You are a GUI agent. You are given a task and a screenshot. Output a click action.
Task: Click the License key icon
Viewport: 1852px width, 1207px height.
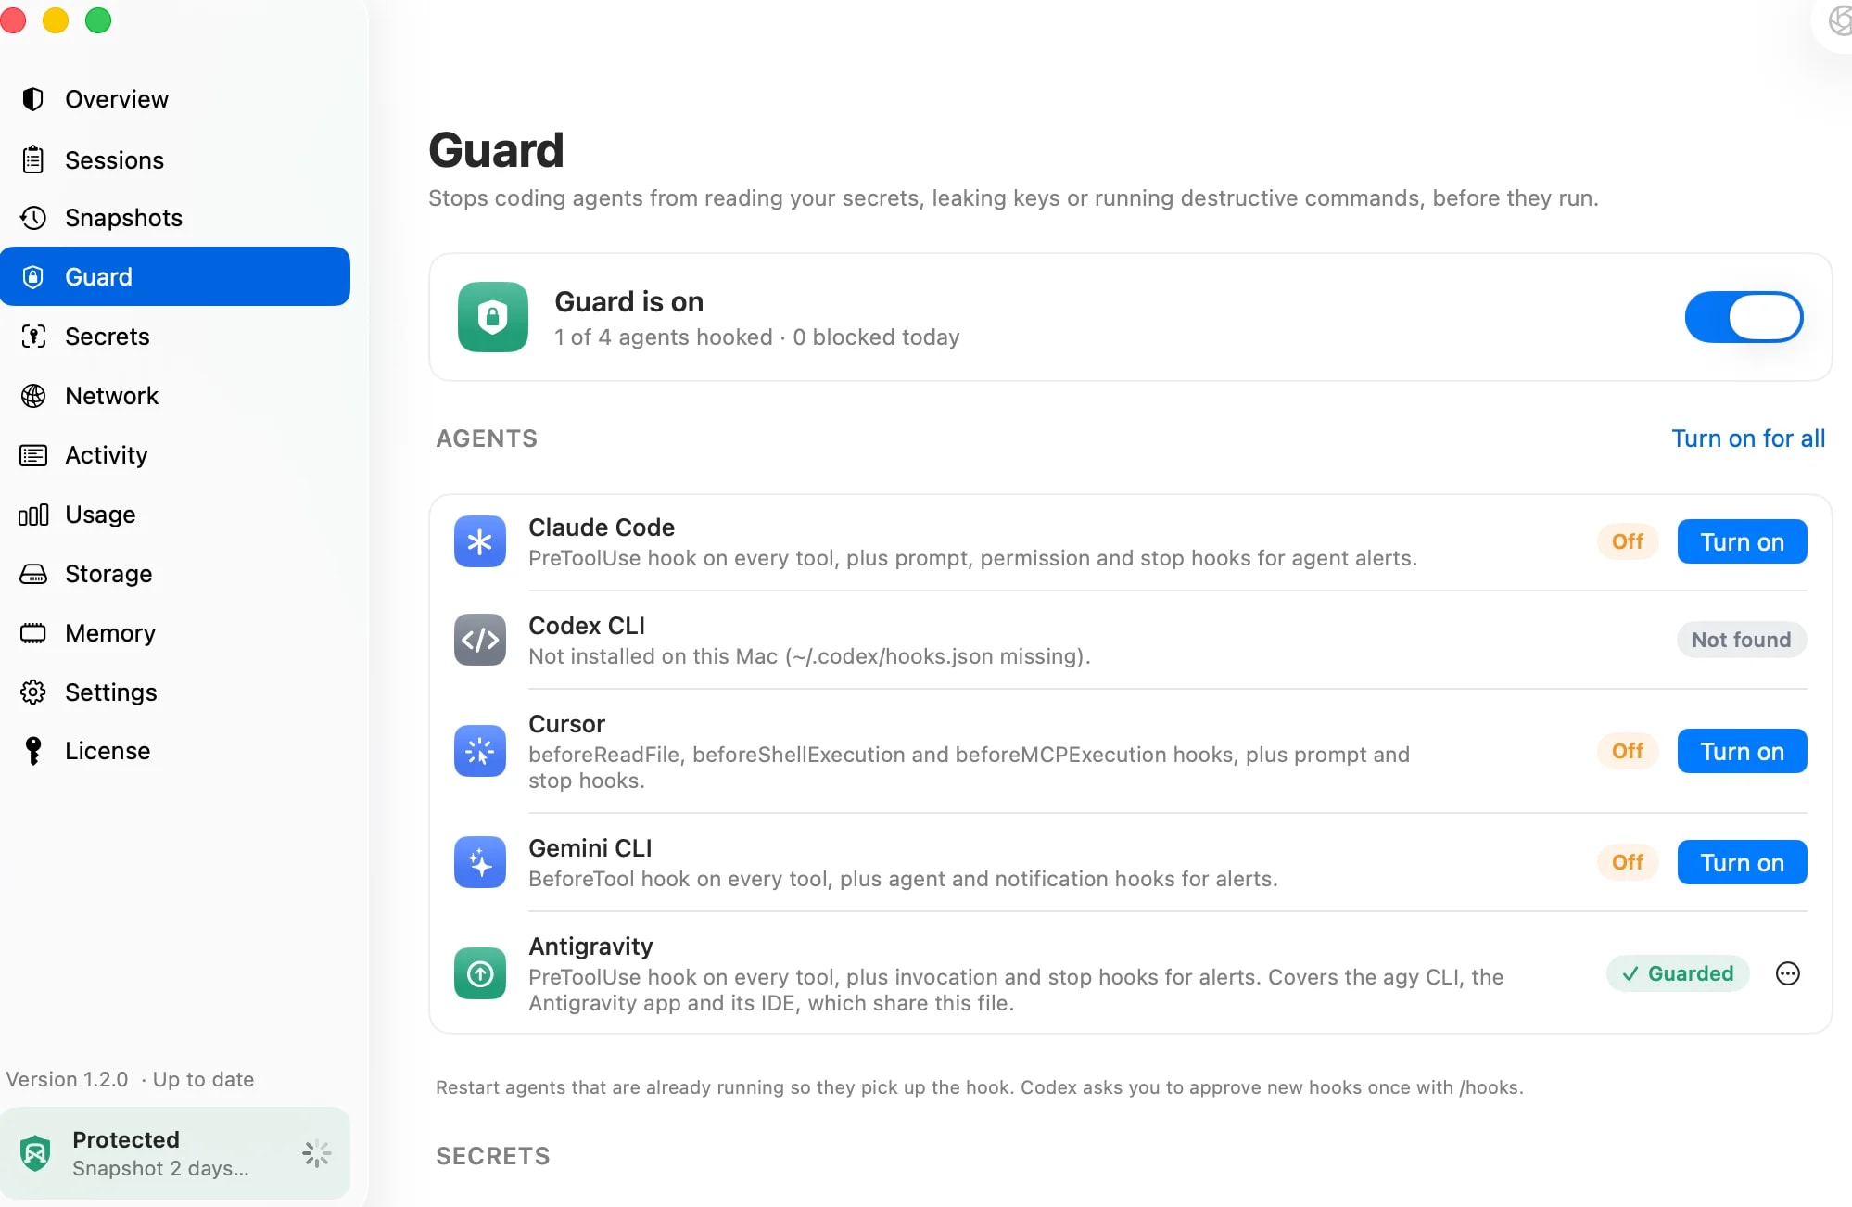(x=33, y=751)
